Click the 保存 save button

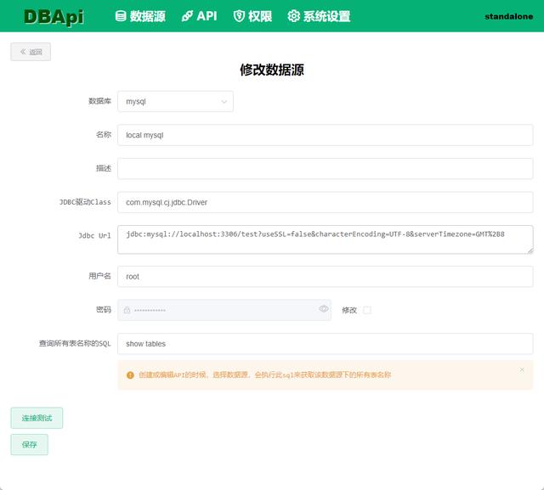(x=30, y=445)
